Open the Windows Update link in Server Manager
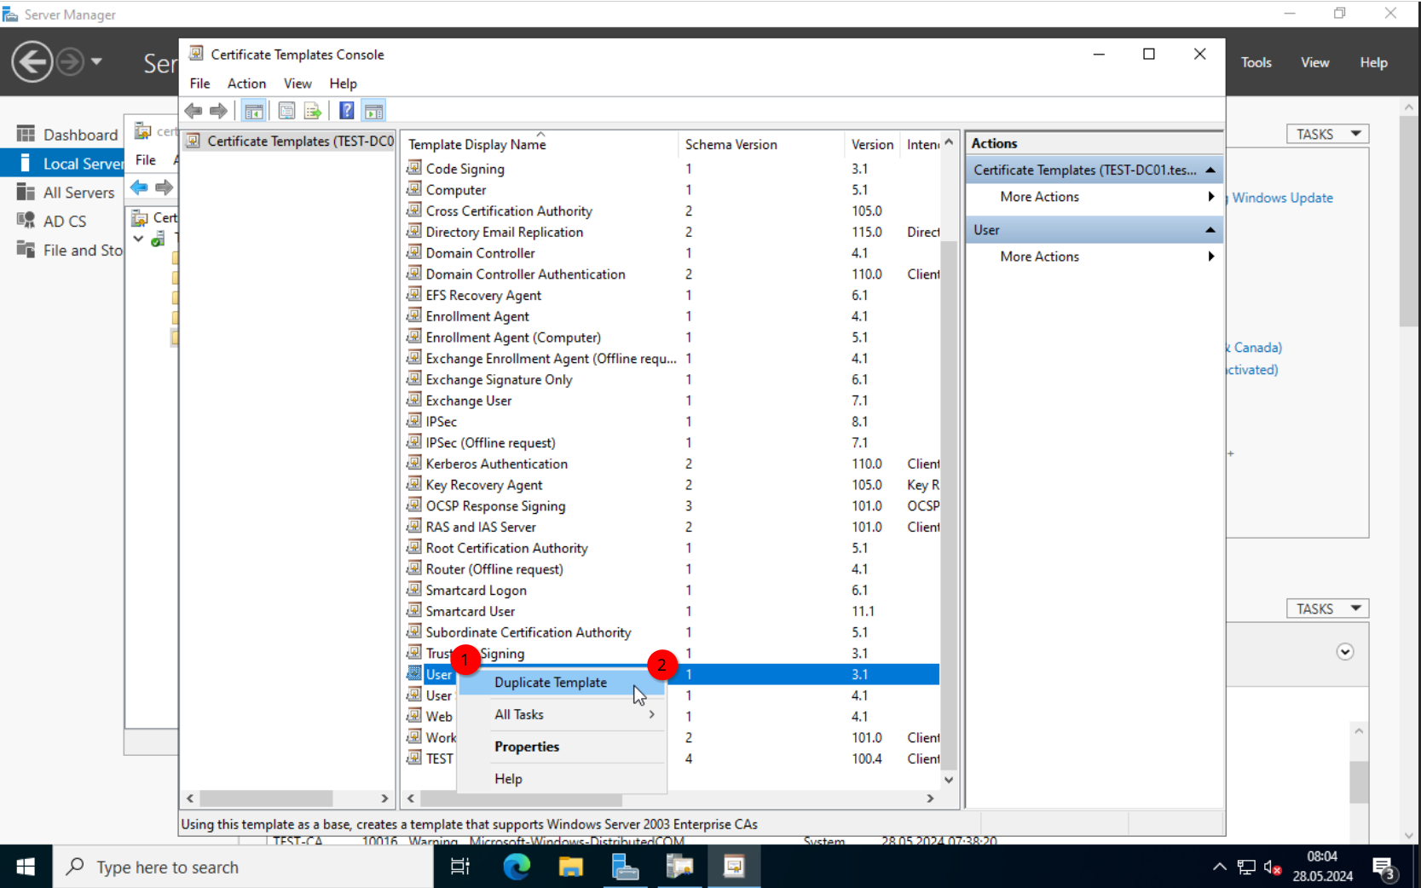Viewport: 1421px width, 888px height. click(1282, 198)
